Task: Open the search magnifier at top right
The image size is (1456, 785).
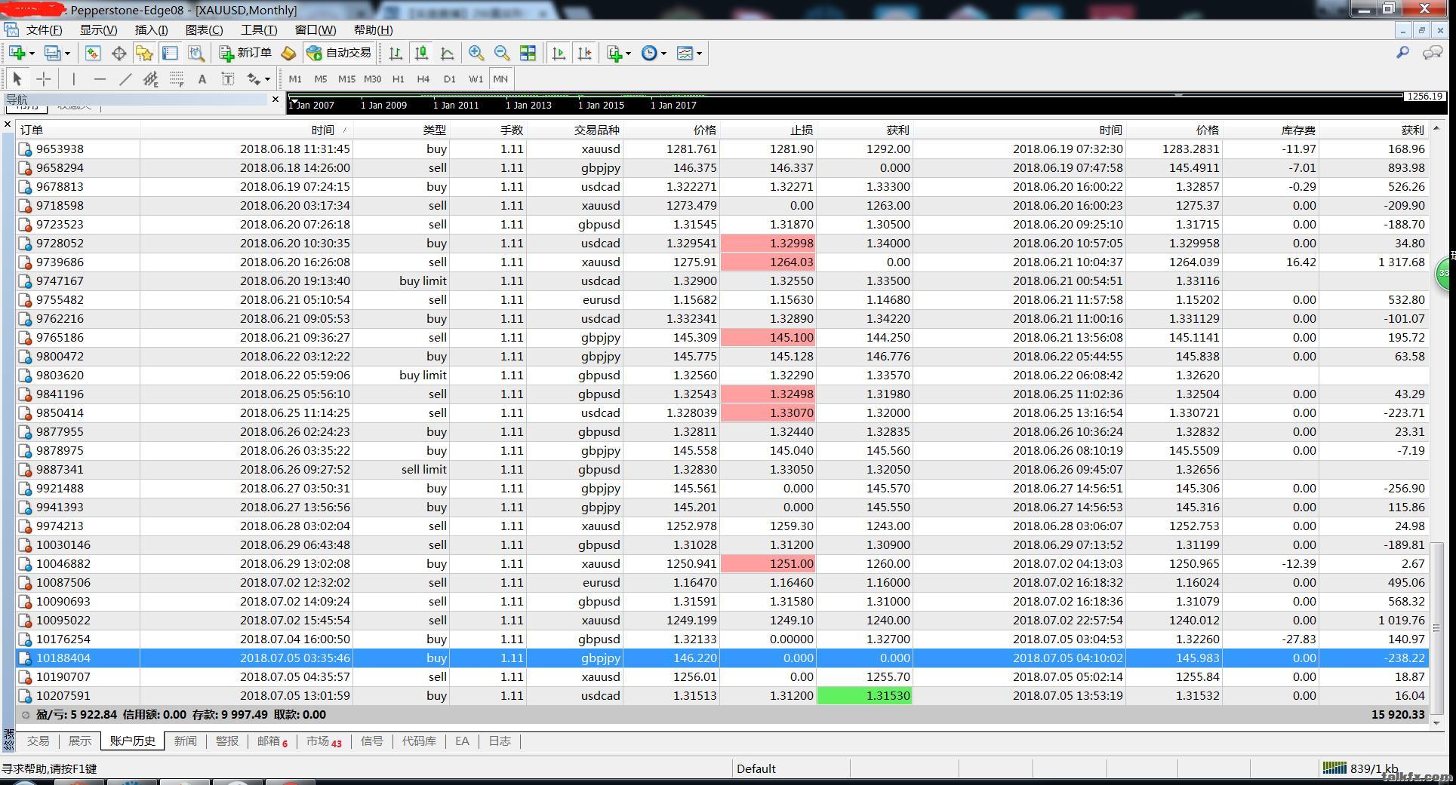Action: (x=1402, y=52)
